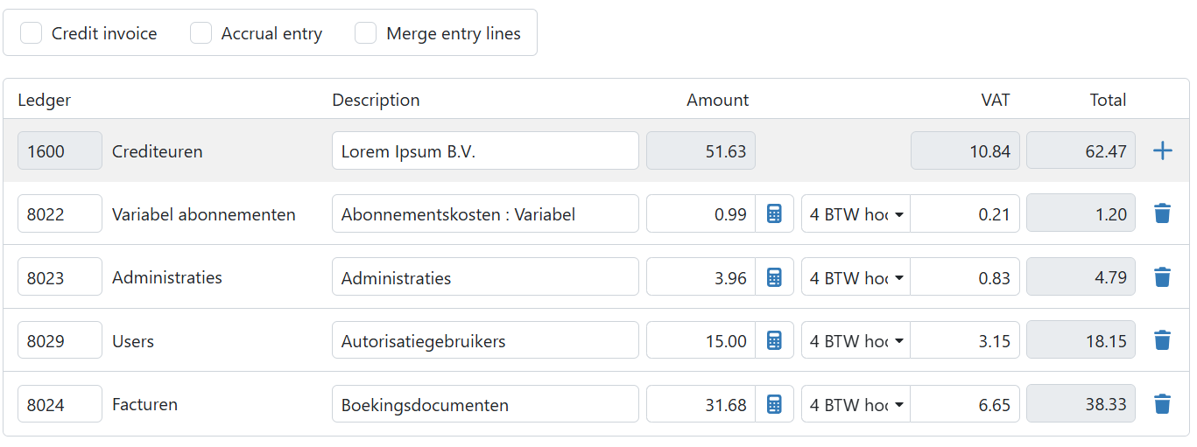Open calculator for the 0.99 amount
The image size is (1197, 447).
pos(774,213)
